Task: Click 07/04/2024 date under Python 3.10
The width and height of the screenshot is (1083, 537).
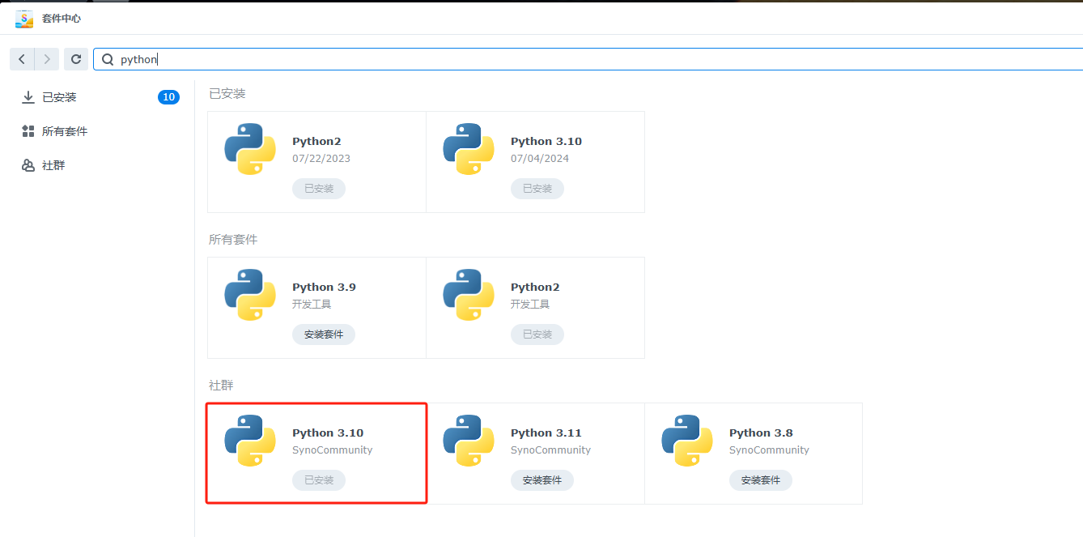Action: pos(540,159)
